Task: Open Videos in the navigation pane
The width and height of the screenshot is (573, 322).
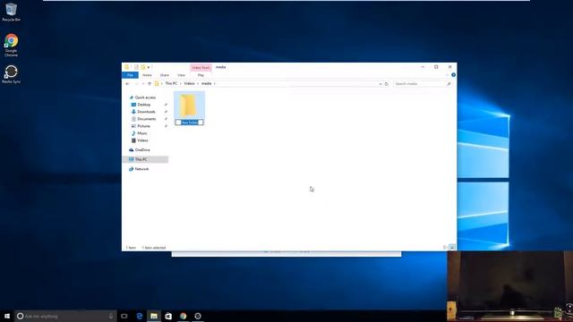Action: (x=142, y=140)
